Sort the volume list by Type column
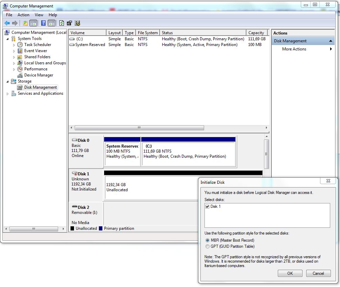 coord(129,33)
